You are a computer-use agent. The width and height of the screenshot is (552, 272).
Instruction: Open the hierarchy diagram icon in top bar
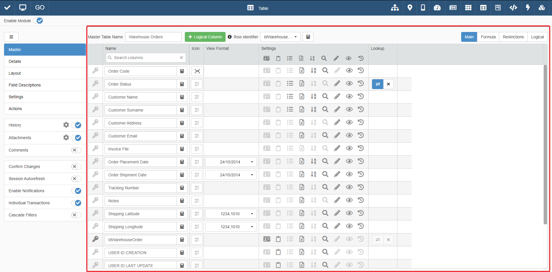(395, 8)
